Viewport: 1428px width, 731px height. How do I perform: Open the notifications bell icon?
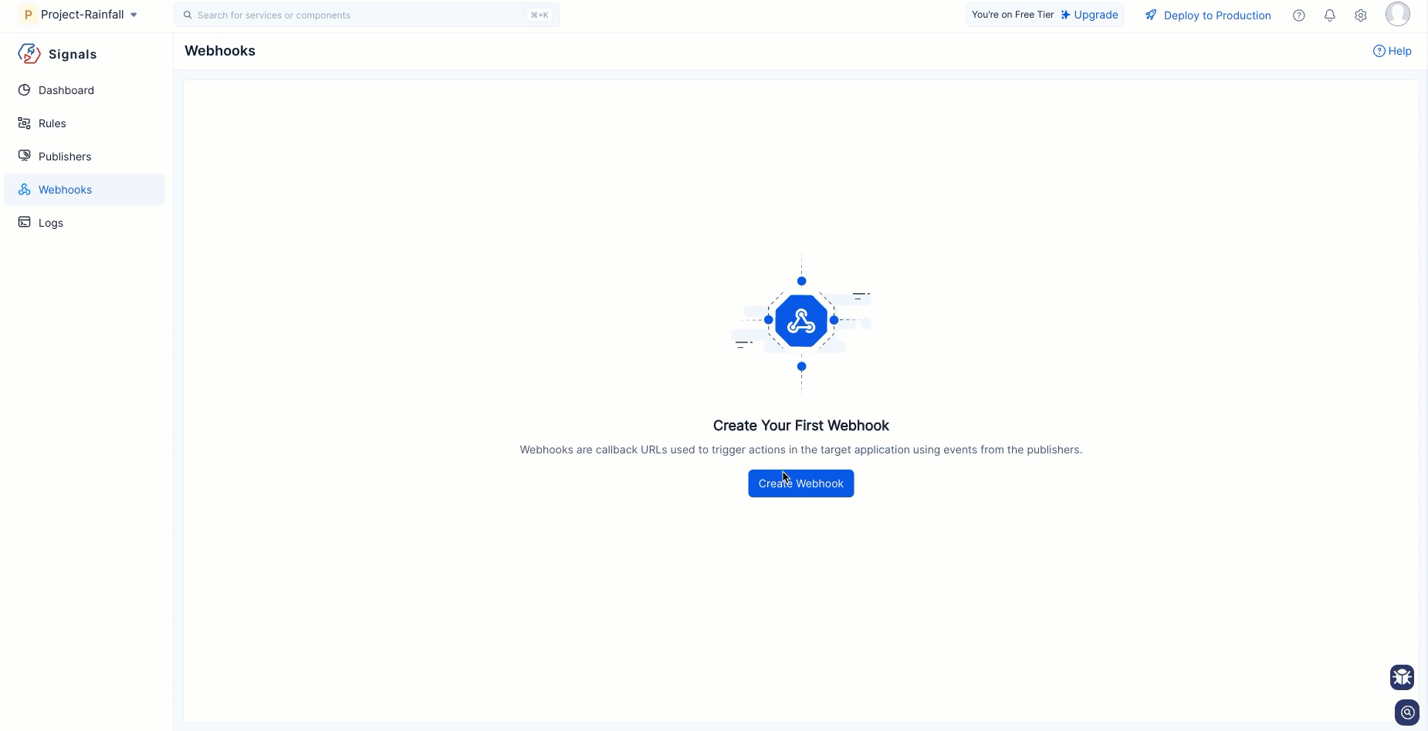(1329, 15)
